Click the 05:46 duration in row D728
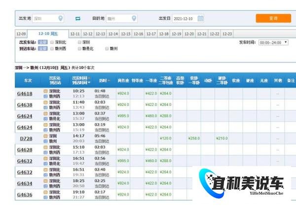 pyautogui.click(x=100, y=136)
